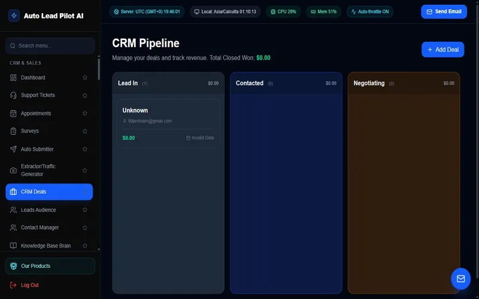Click the CRM Deals briefcase icon
The width and height of the screenshot is (479, 299).
(x=13, y=191)
